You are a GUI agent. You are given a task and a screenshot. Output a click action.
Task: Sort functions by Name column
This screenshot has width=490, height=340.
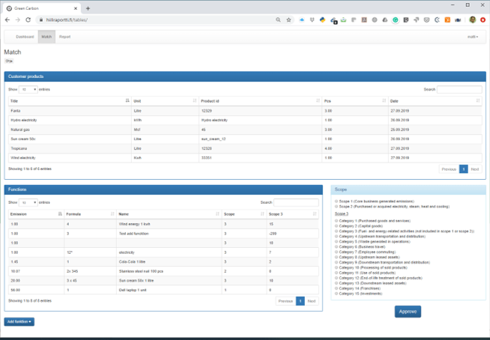coord(169,214)
